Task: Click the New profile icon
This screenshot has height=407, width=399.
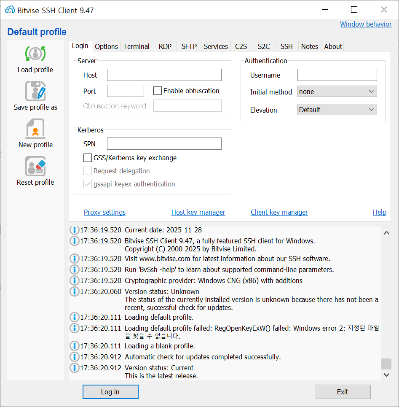Action: coord(35,129)
